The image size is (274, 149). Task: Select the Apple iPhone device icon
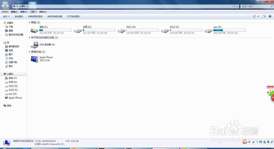pos(35,59)
